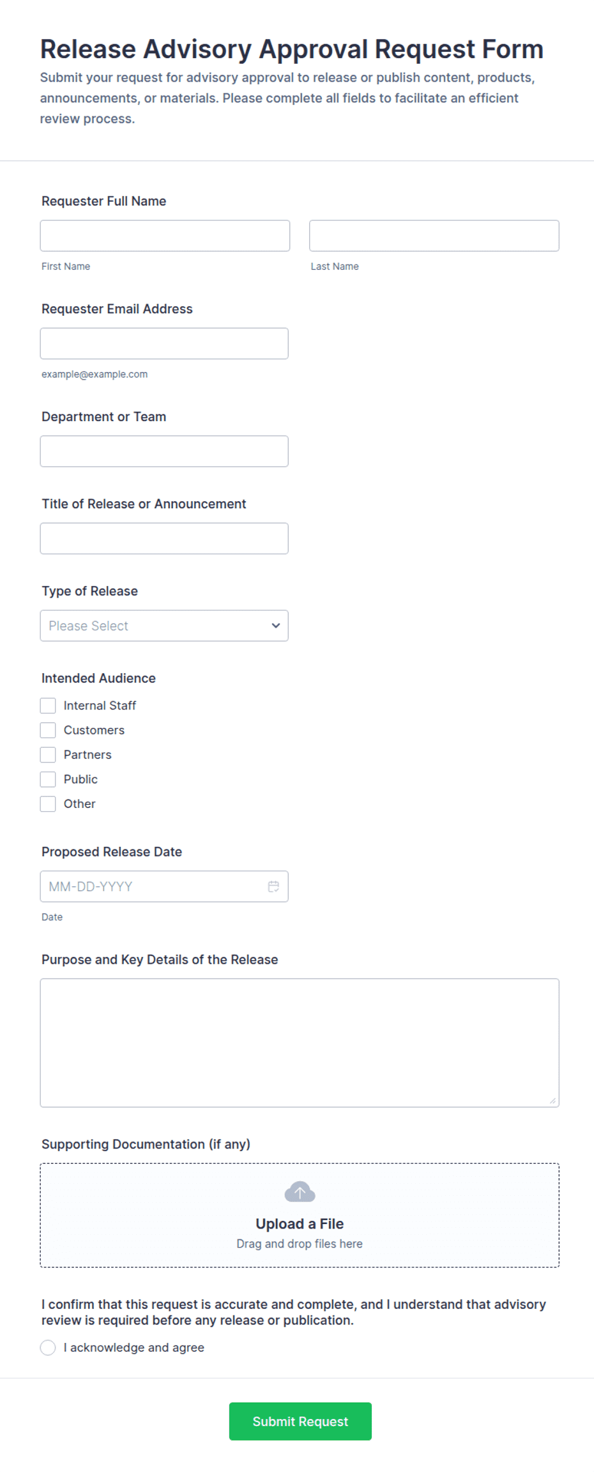Image resolution: width=594 pixels, height=1472 pixels.
Task: Click the Requester Email Address field
Action: coord(164,343)
